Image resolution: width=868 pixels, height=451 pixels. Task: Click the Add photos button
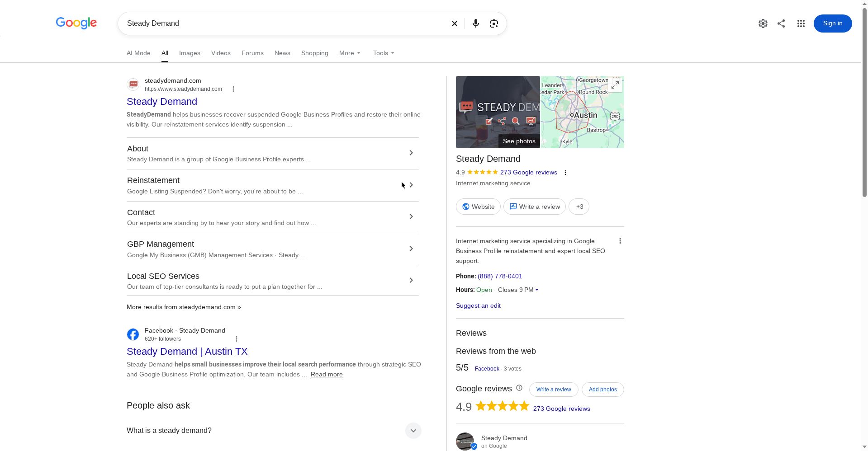pos(603,390)
